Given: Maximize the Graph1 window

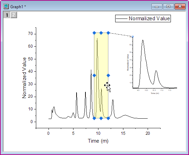Looking at the screenshot, I should point(168,7).
